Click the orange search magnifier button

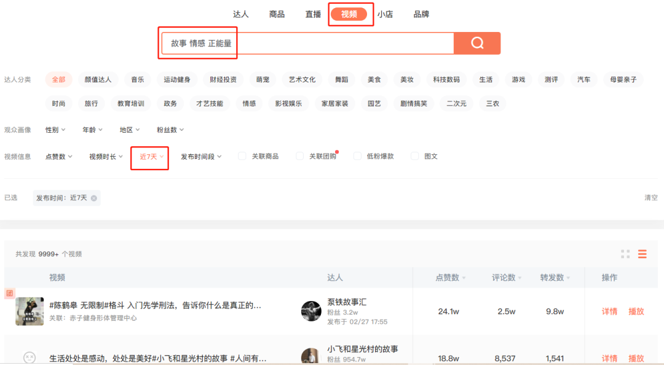(x=477, y=43)
